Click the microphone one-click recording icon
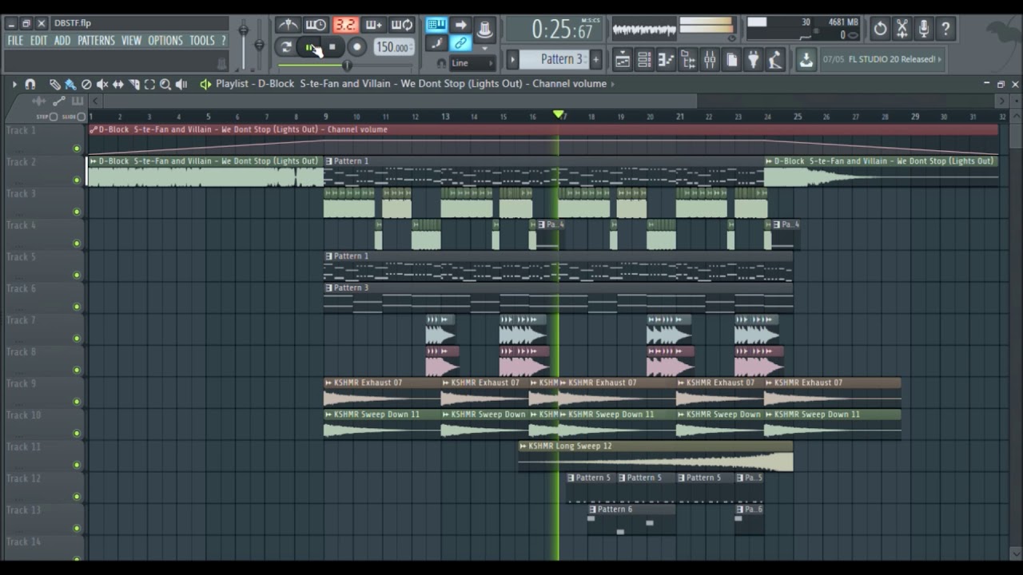Viewport: 1023px width, 575px height. click(x=924, y=29)
